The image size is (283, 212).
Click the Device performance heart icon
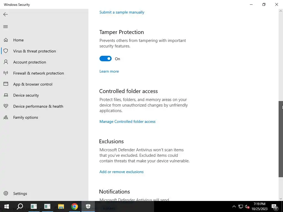6,106
